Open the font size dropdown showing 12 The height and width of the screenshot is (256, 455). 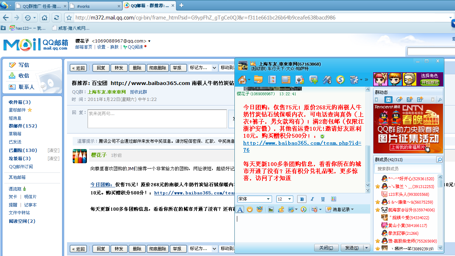[x=285, y=199]
